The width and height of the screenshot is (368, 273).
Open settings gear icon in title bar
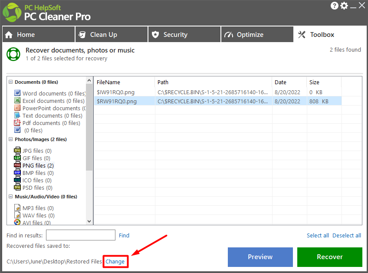tap(344, 6)
